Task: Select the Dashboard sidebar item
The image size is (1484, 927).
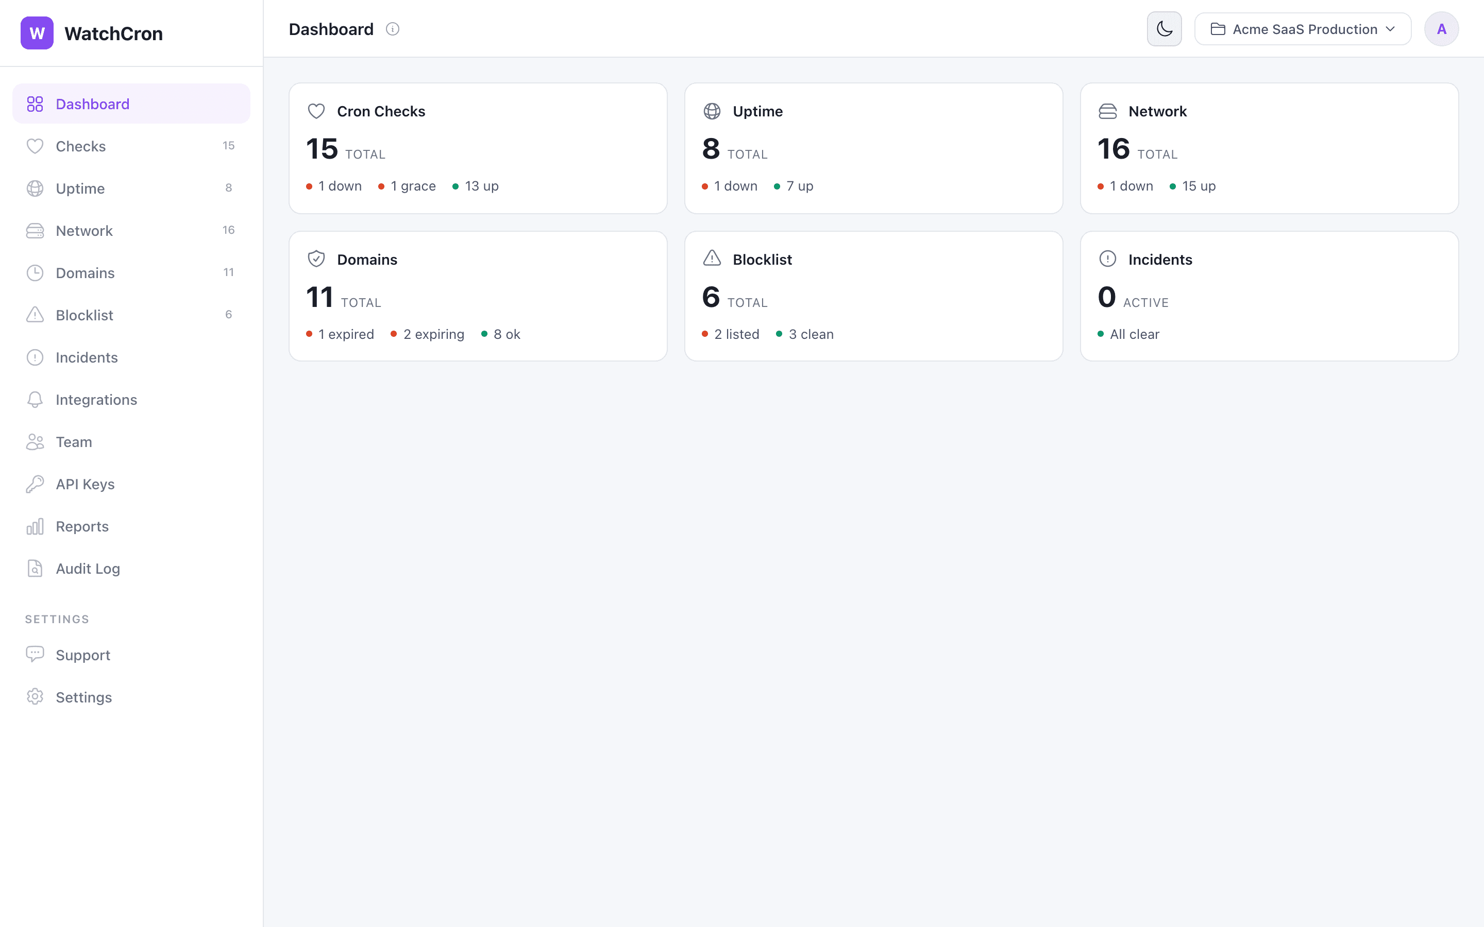Action: click(x=131, y=104)
